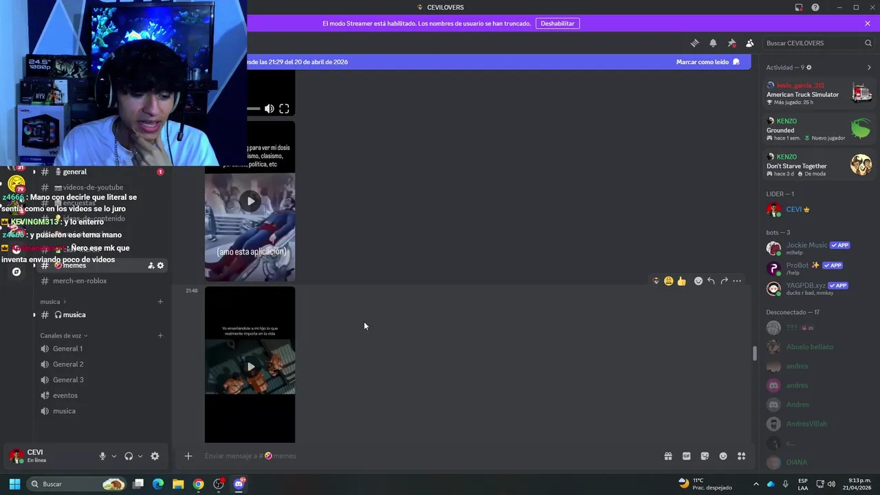Image resolution: width=880 pixels, height=495 pixels.
Task: Open user settings gear icon
Action: point(155,456)
